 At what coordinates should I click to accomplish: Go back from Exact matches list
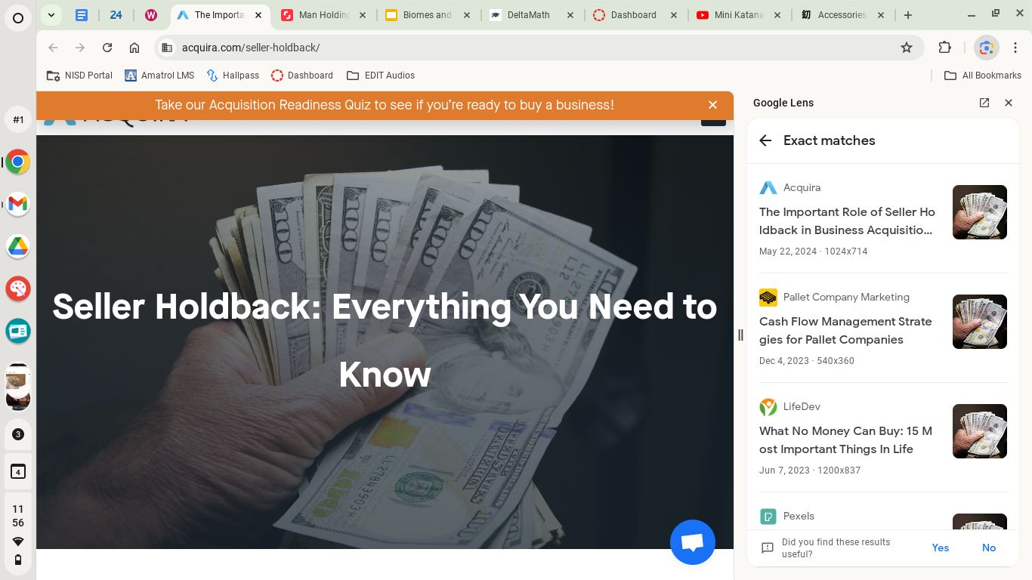point(765,140)
